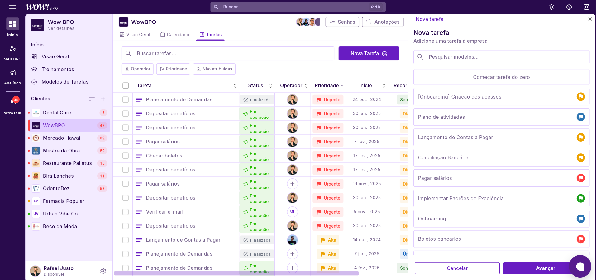Switch to the Calendário tab

pos(175,35)
